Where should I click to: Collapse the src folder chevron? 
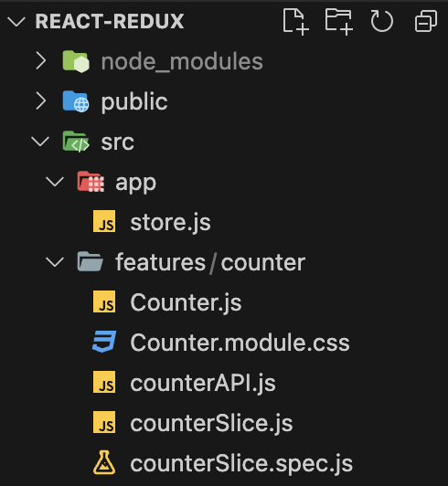pos(40,142)
